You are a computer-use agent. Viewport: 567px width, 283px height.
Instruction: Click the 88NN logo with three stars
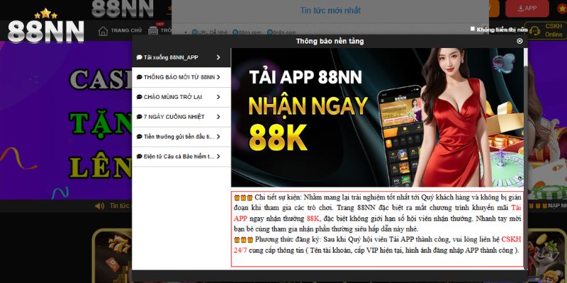coord(46,26)
